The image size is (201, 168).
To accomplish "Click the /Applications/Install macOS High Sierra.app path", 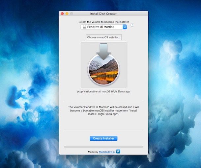I will point(103,91).
